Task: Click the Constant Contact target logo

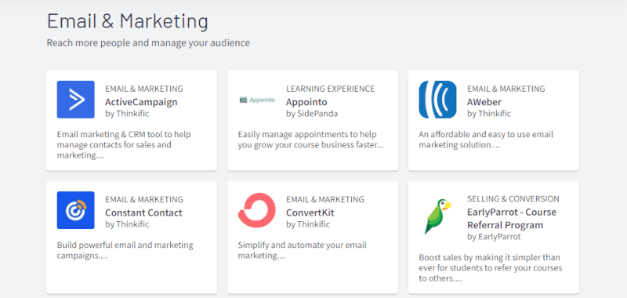Action: click(75, 210)
